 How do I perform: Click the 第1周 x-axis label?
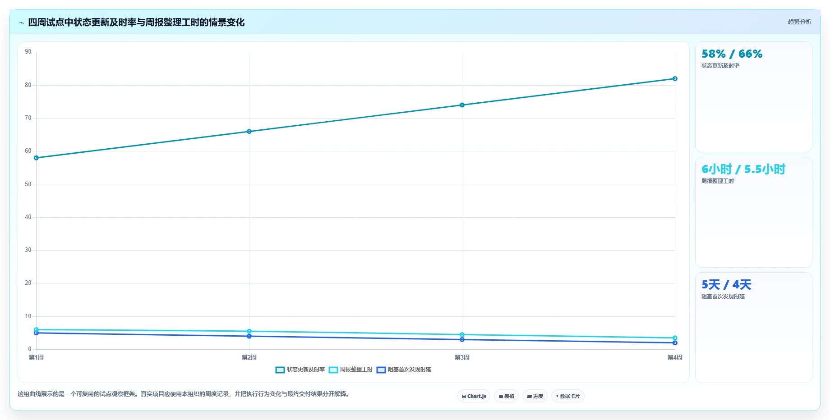point(36,357)
